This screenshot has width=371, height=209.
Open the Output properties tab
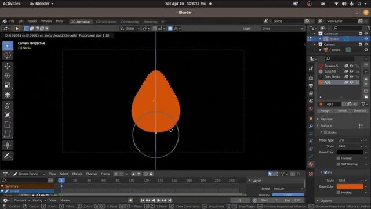[x=311, y=86]
